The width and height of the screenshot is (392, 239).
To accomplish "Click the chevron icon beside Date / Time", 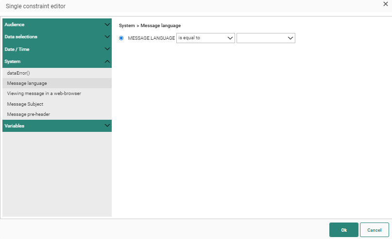I will (x=107, y=49).
